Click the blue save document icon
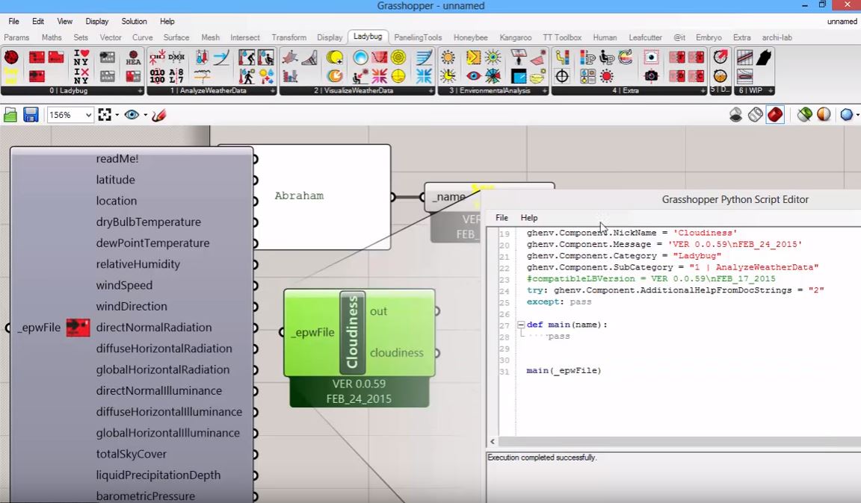The height and width of the screenshot is (503, 861). [x=29, y=114]
